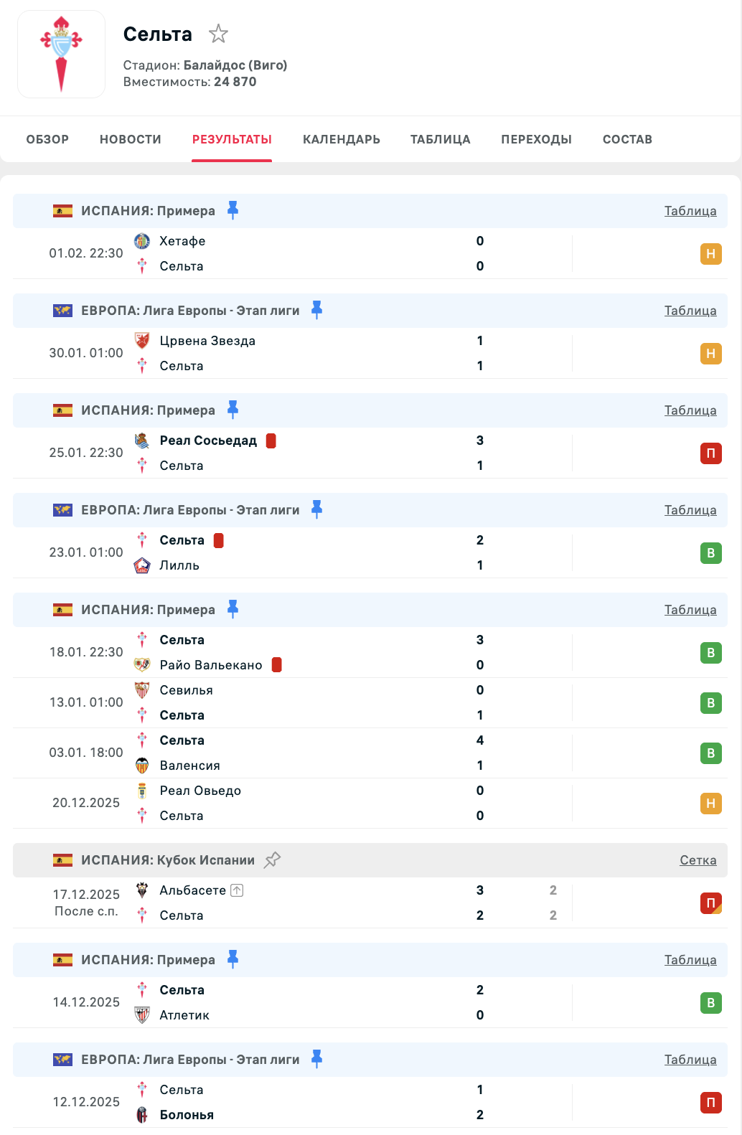Click the favorite star next to Сельта
Screen dimensions: 742x1135
pos(218,34)
